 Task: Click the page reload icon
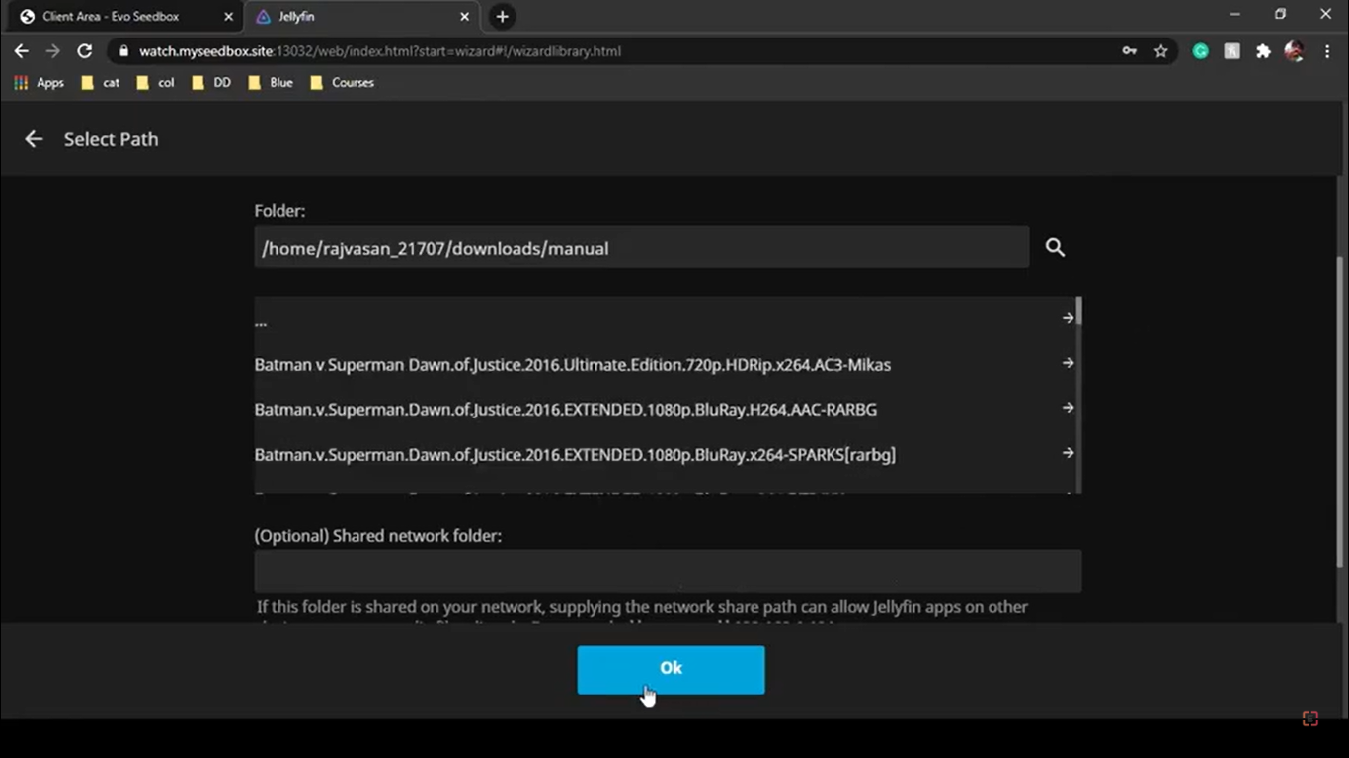point(84,50)
